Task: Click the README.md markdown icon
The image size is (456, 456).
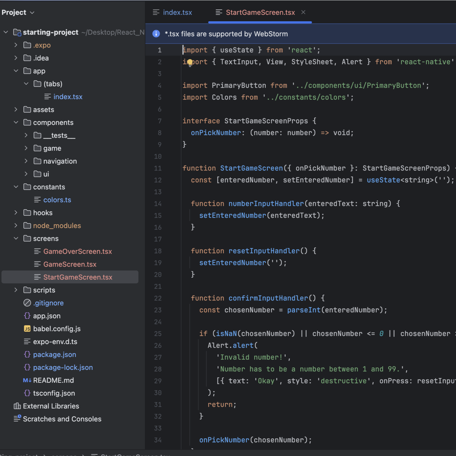Action: click(27, 380)
